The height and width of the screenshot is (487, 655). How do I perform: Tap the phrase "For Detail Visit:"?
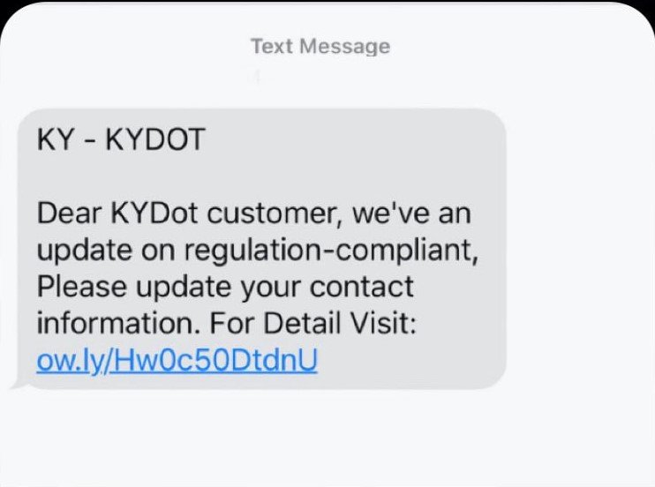tap(312, 323)
